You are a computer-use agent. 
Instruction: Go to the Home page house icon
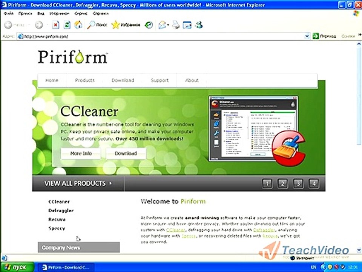click(78, 25)
